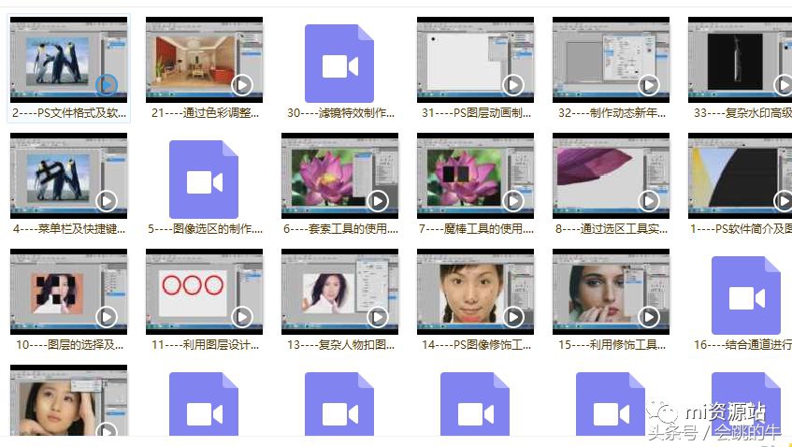Screen dimensions: 792x447
Task: Select the red circles thumbnail of 11----利用图层设计
Action: (x=204, y=292)
